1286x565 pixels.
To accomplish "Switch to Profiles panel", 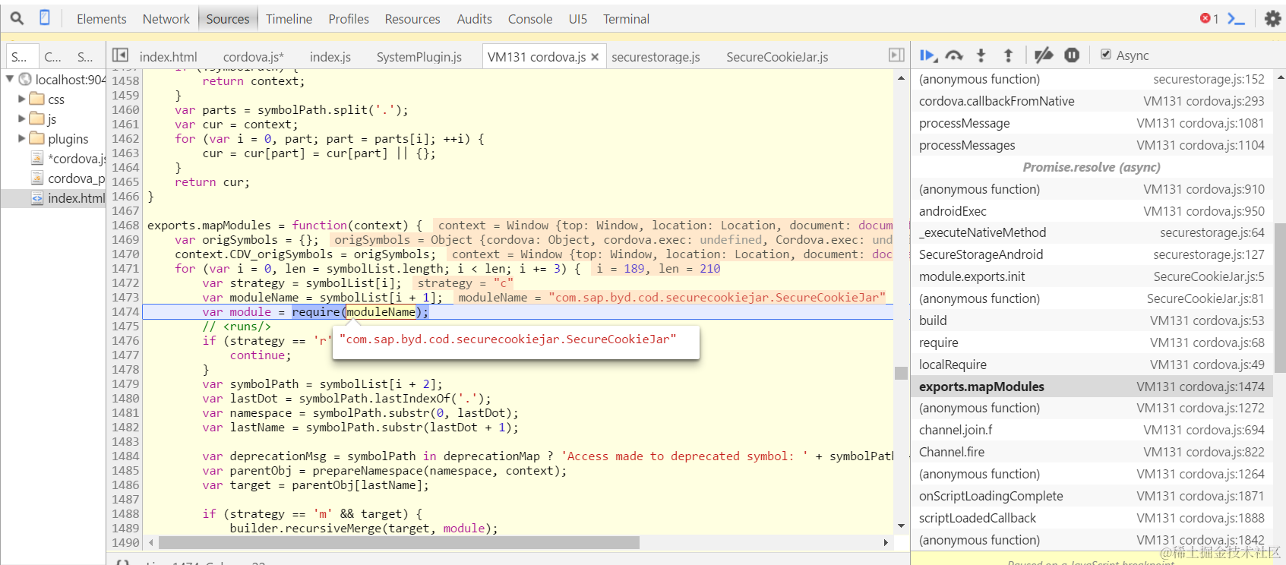I will pyautogui.click(x=349, y=19).
